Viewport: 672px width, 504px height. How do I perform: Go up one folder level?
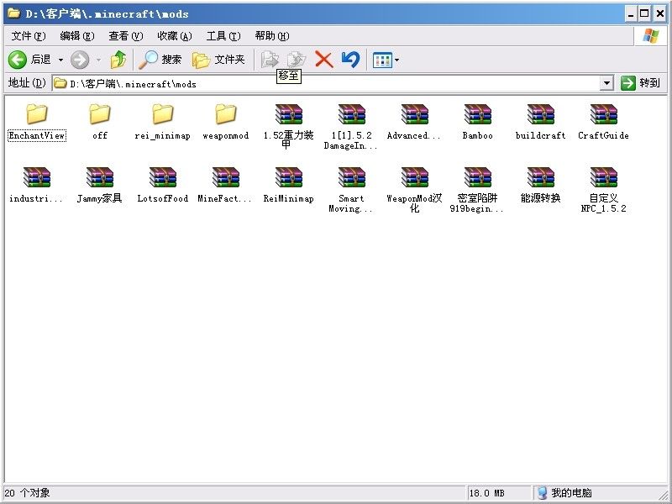[118, 60]
